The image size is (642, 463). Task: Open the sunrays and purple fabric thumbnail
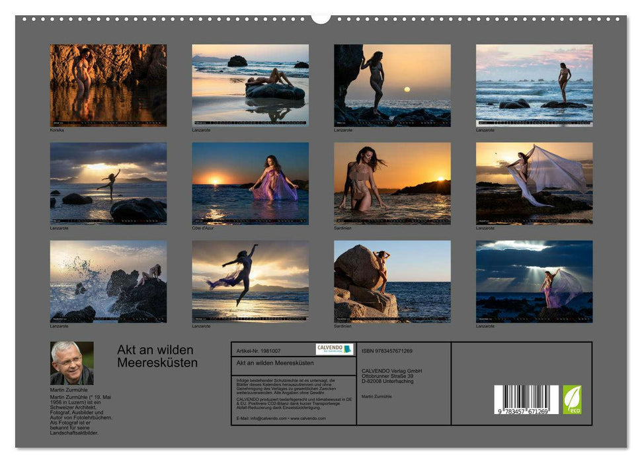[534, 281]
